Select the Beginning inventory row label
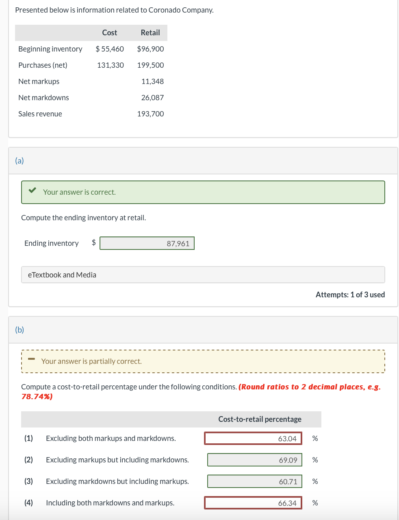The height and width of the screenshot is (520, 399). (50, 49)
